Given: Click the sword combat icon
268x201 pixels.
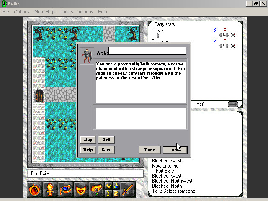Looking at the screenshot, I should click(x=128, y=190).
